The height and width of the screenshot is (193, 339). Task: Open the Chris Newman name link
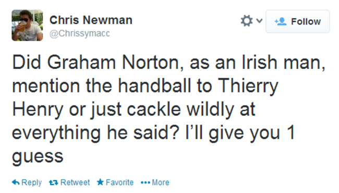pos(91,20)
